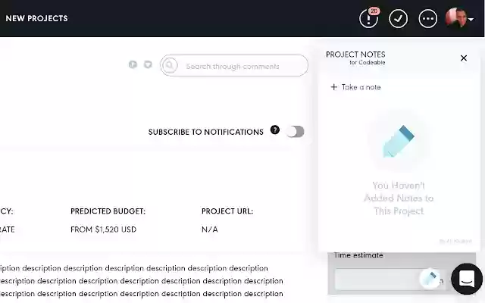This screenshot has height=303, width=485.
Task: Open the chat support bubble
Action: coord(467,279)
